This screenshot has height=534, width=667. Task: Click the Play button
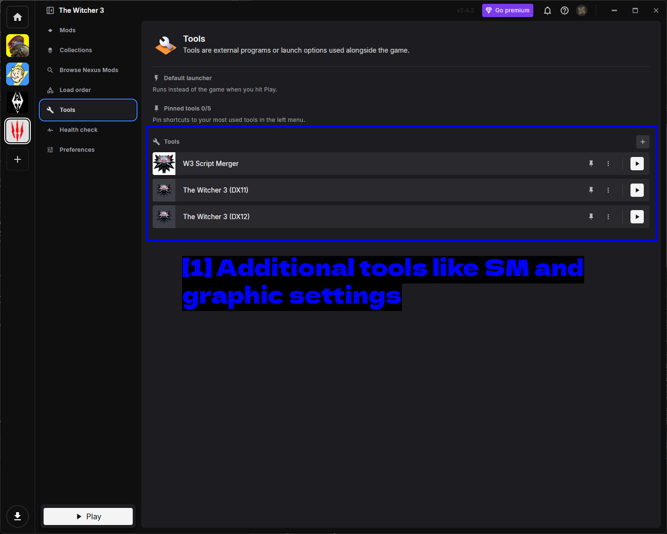pos(88,516)
